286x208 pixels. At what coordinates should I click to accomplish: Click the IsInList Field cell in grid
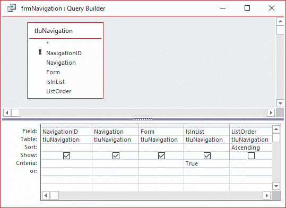[x=206, y=132]
